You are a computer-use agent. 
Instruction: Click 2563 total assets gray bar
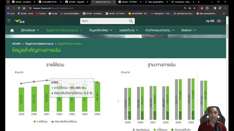click(177, 99)
